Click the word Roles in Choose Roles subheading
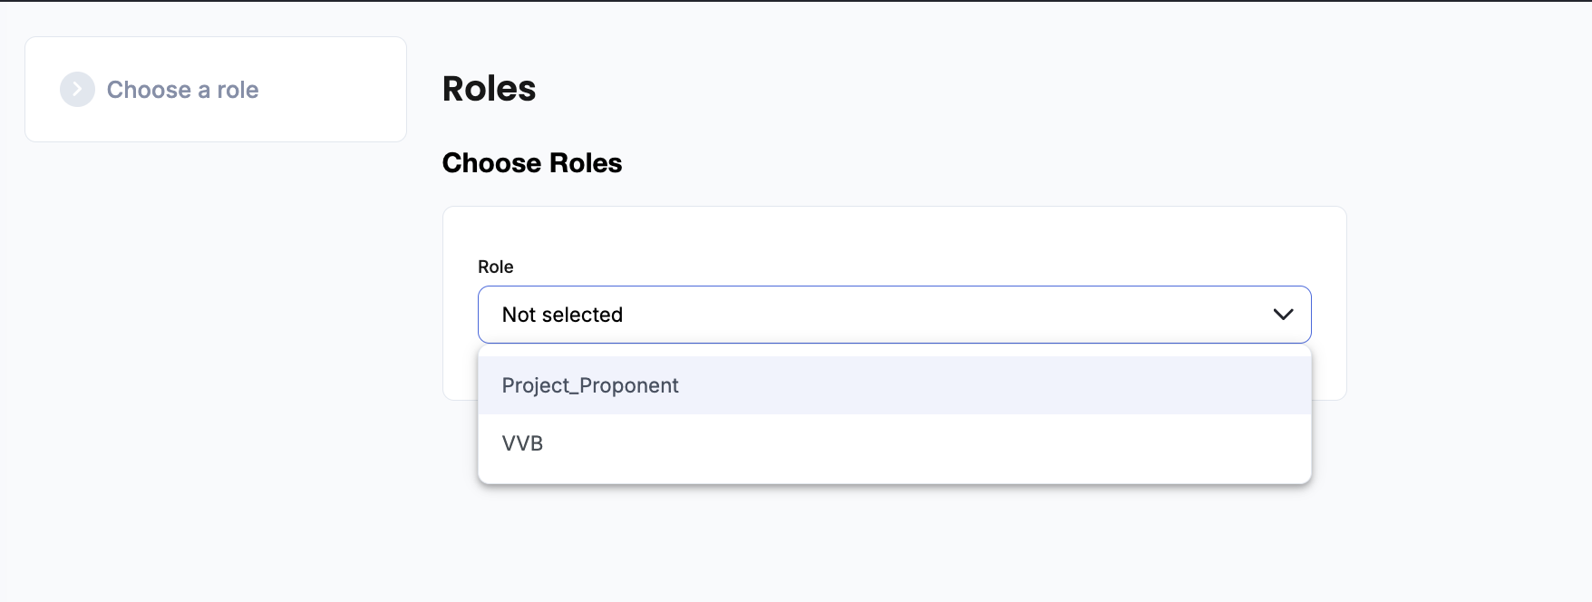Viewport: 1592px width, 602px height. pyautogui.click(x=586, y=163)
